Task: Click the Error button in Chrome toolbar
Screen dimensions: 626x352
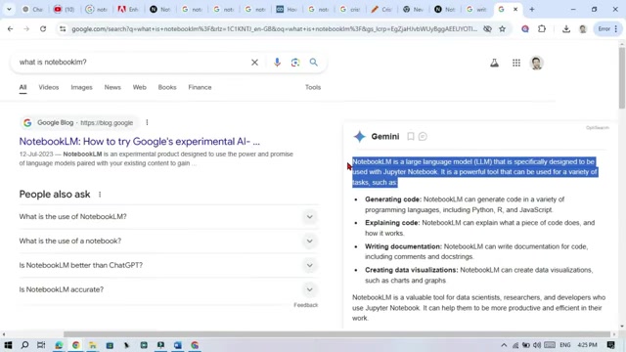Action: (x=606, y=28)
